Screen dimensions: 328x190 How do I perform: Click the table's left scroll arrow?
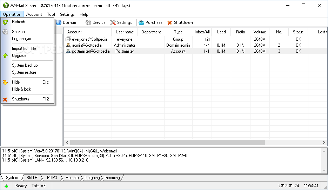point(67,143)
